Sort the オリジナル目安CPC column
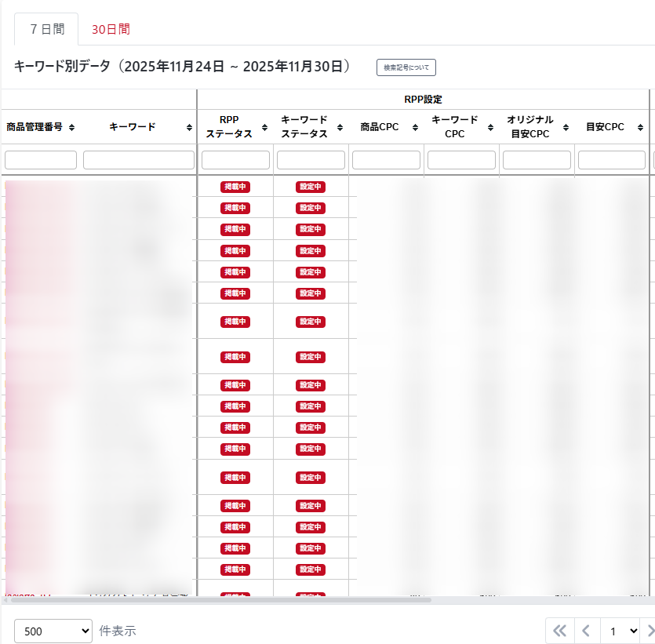This screenshot has height=644, width=655. coord(566,127)
